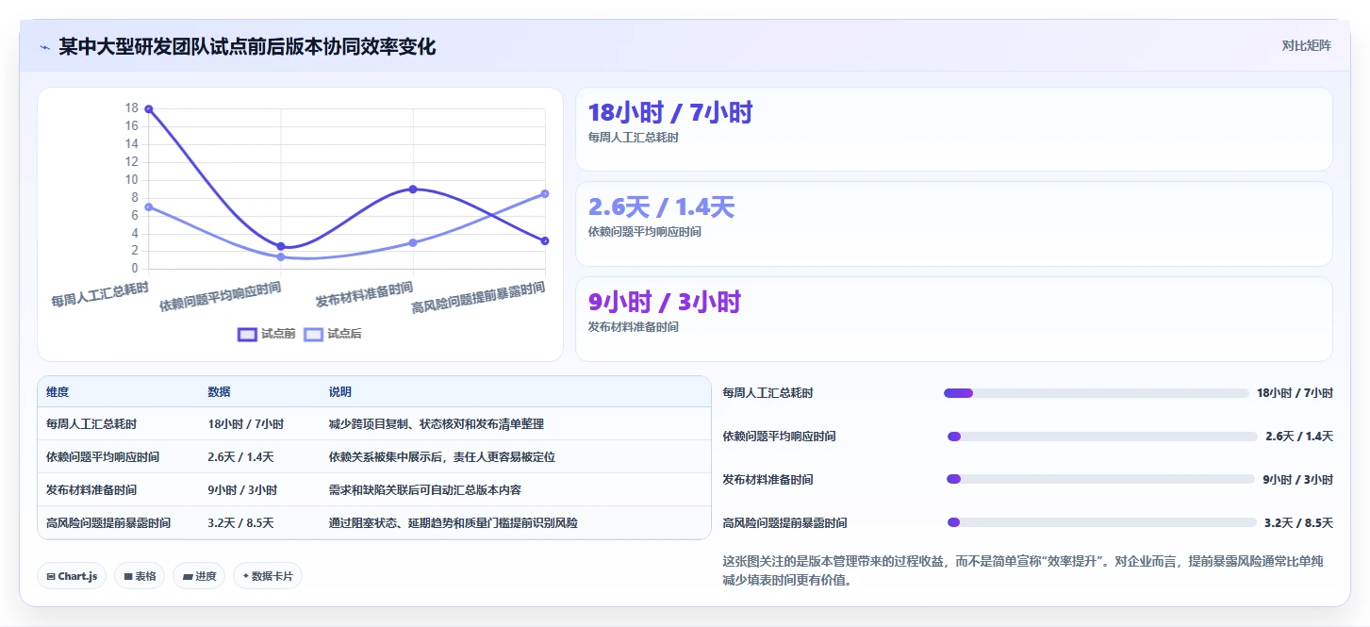Screen dimensions: 1370x627
Task: Click the header icon beside the title
Action: click(44, 47)
